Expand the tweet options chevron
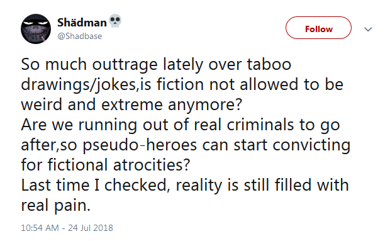Screen dimensions: 390x241 click(x=368, y=29)
